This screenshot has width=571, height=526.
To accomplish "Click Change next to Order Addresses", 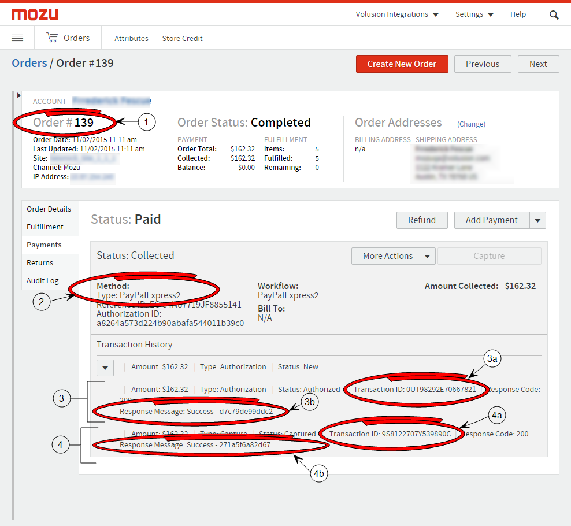I will coord(471,124).
